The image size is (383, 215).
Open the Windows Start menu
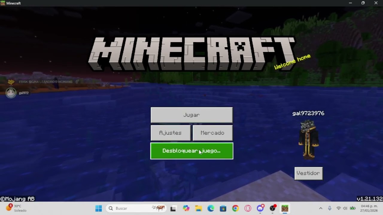(98, 208)
